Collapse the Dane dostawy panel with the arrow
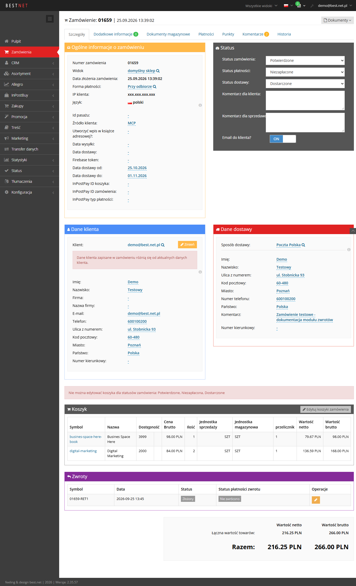The image size is (356, 586). (x=353, y=231)
